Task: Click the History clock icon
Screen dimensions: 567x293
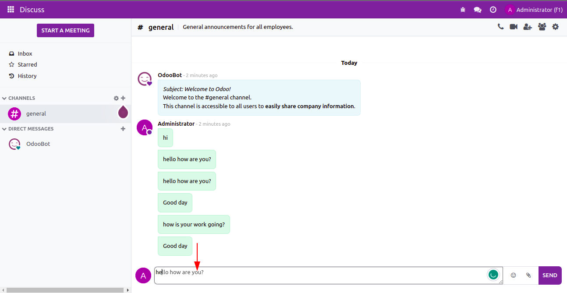Action: (x=12, y=76)
